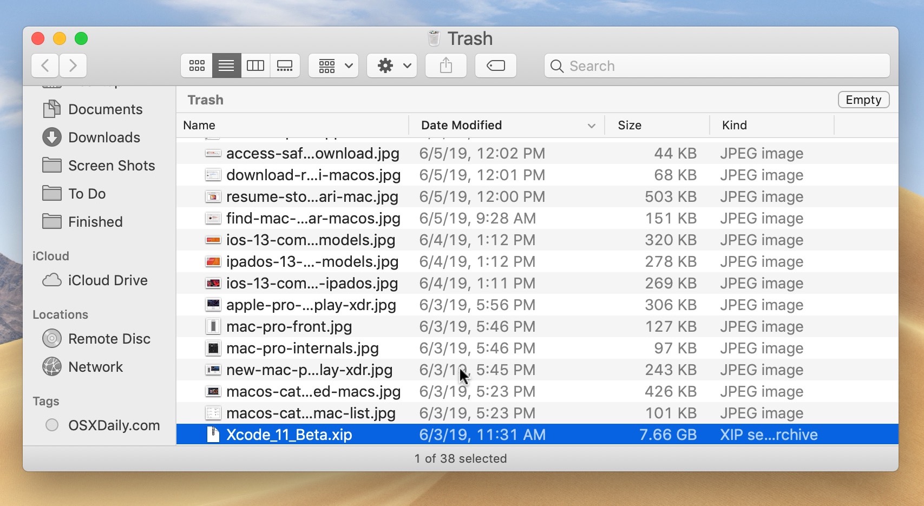
Task: Click the Documents sidebar icon
Action: pos(52,109)
